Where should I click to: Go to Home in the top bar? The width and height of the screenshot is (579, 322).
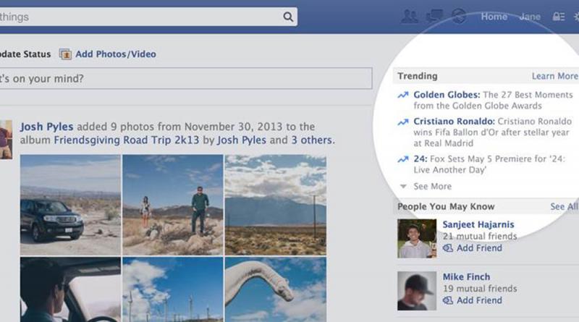[x=494, y=17]
